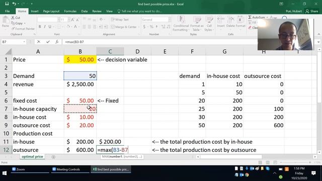
Task: Open the General number format dropdown
Action: coord(170,20)
